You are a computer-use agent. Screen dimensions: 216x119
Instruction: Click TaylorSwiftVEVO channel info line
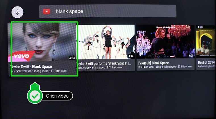coord(39,71)
